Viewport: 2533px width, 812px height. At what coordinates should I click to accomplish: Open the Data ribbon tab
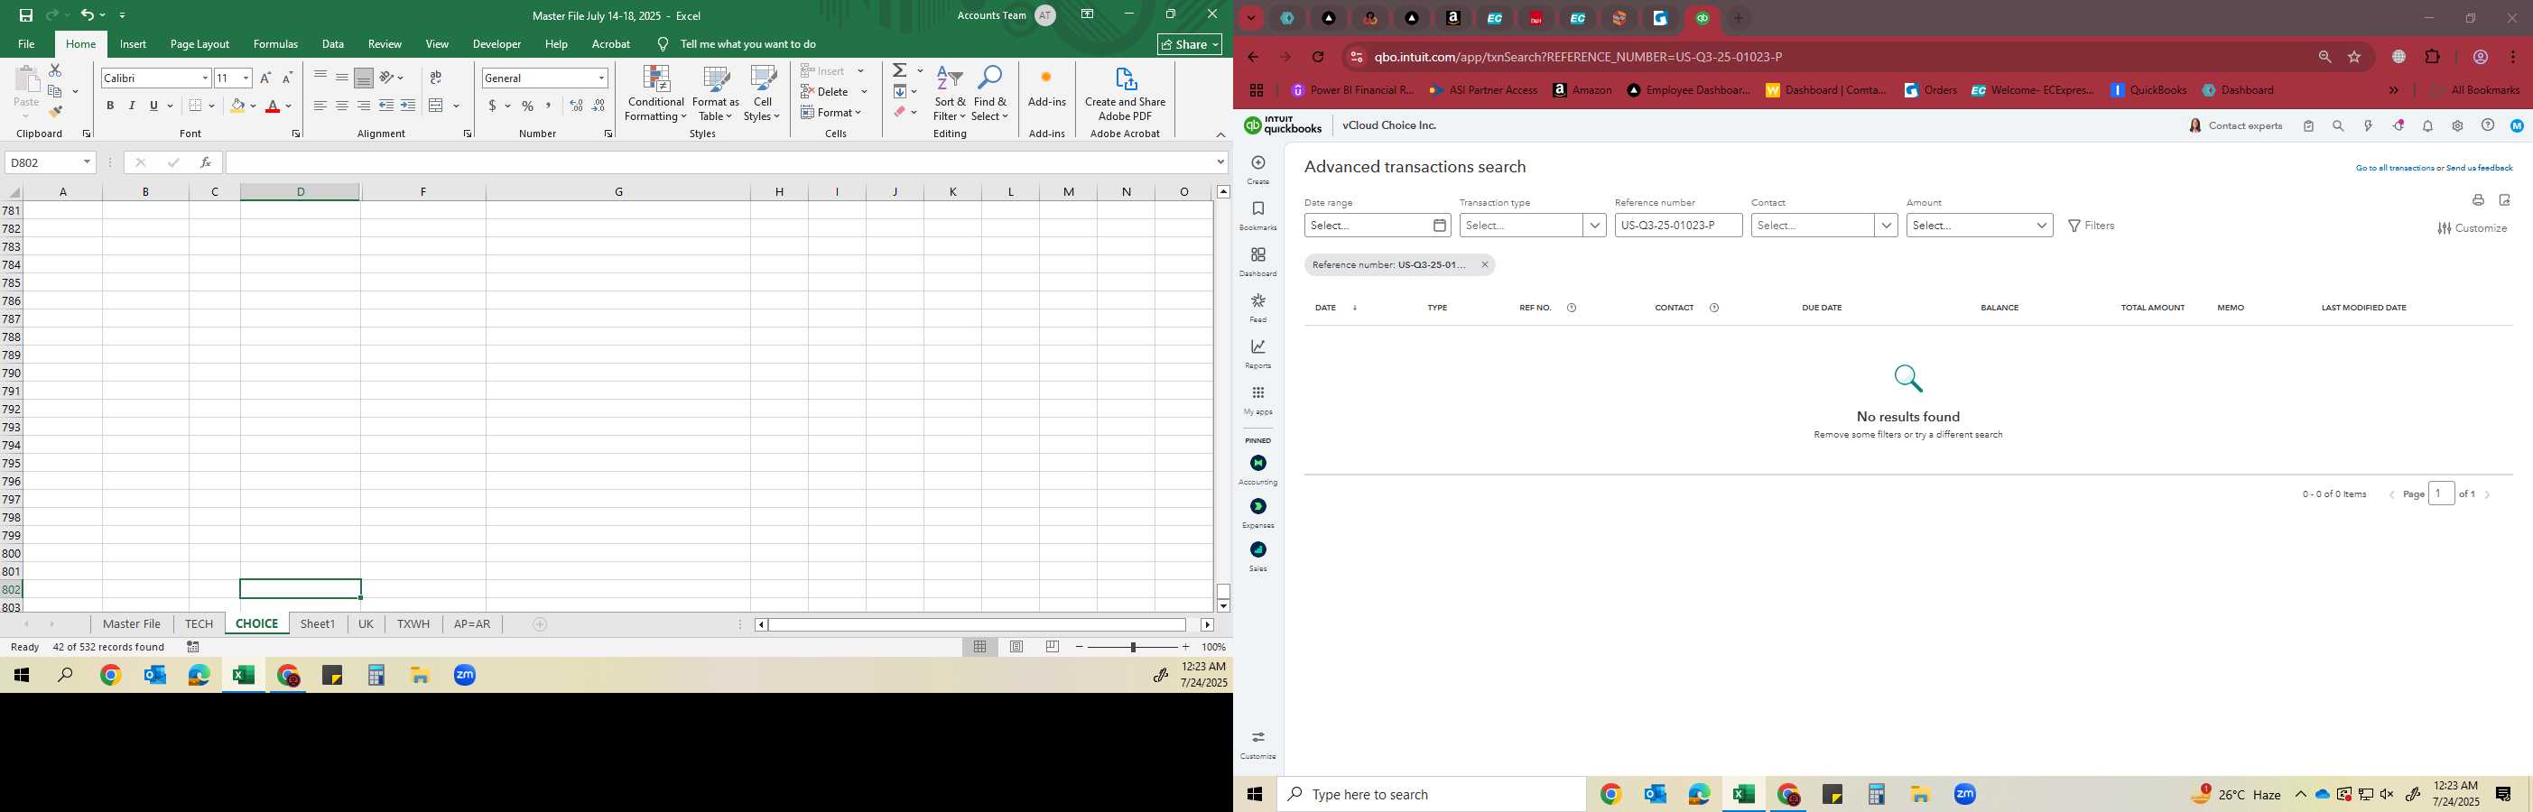(333, 44)
